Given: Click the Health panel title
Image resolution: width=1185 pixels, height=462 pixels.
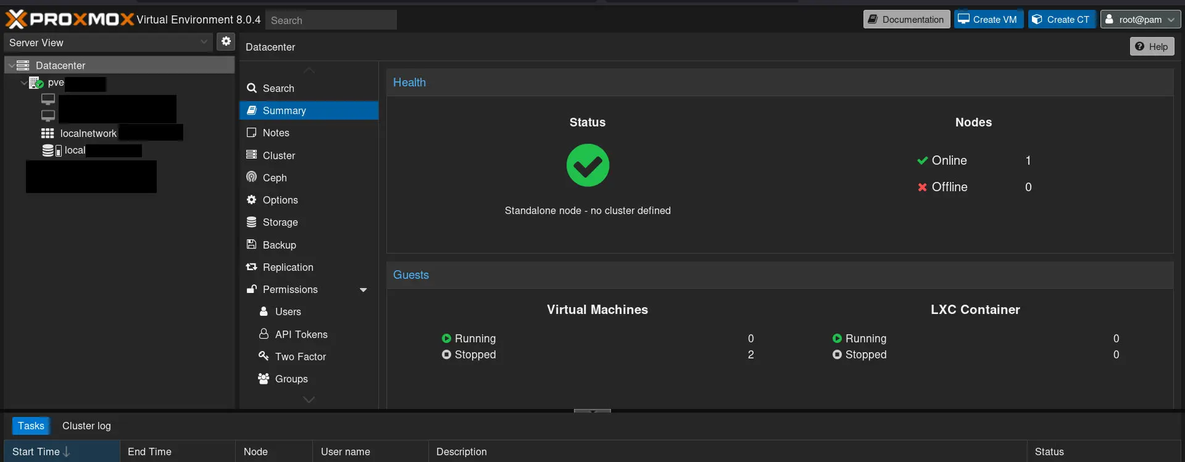Looking at the screenshot, I should [409, 82].
